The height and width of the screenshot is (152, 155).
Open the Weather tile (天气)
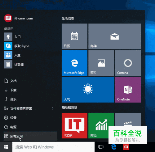[x=88, y=90]
